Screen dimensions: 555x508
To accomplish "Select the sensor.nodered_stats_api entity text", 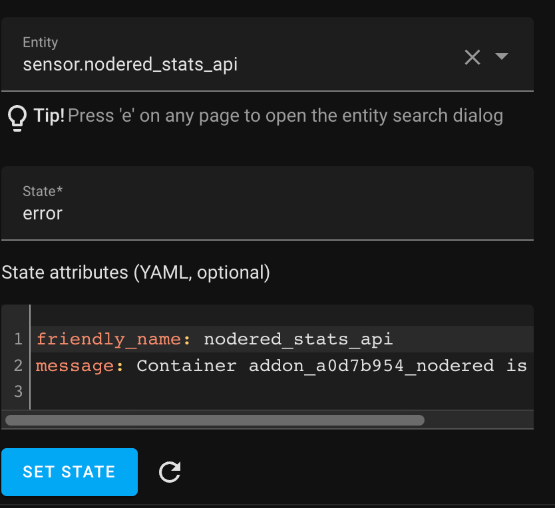I will pyautogui.click(x=130, y=64).
